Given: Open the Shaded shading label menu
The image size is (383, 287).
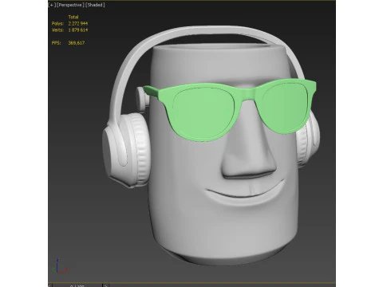Looking at the screenshot, I should click(95, 5).
